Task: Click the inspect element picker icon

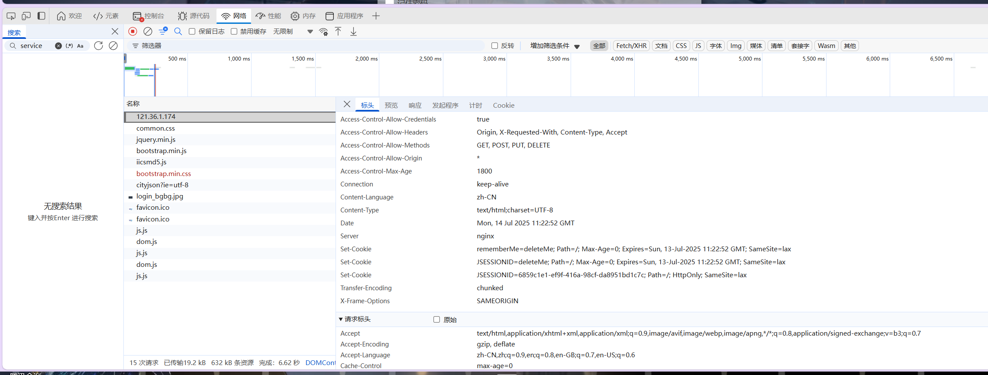Action: [x=11, y=16]
